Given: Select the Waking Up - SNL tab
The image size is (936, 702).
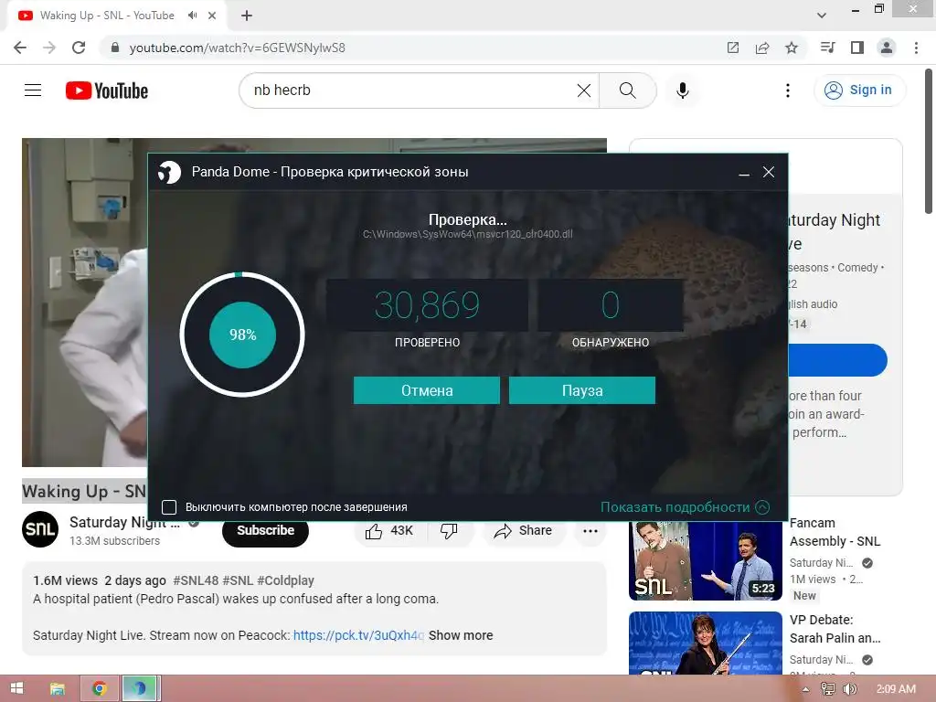Looking at the screenshot, I should click(x=108, y=16).
